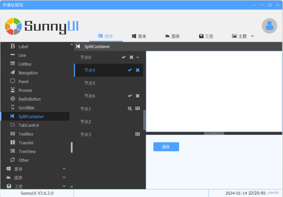The image size is (283, 197).
Task: Click the SplitContainer title text
Action: click(97, 47)
